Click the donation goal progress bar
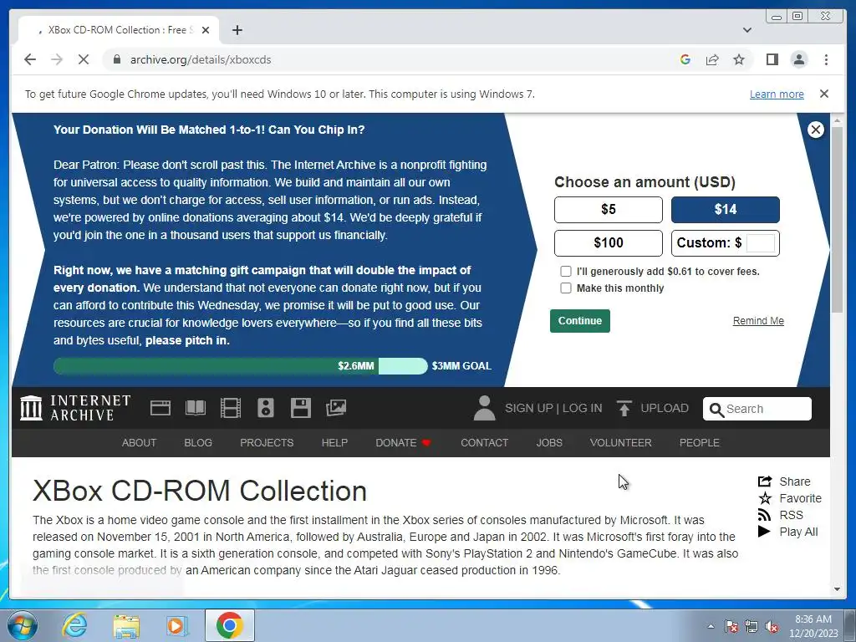 (x=240, y=366)
